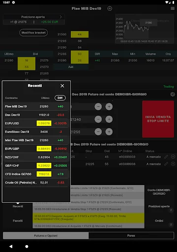The image size is (177, 252).
Task: Edit order 65988939 with pencil icon
Action: pyautogui.click(x=166, y=157)
